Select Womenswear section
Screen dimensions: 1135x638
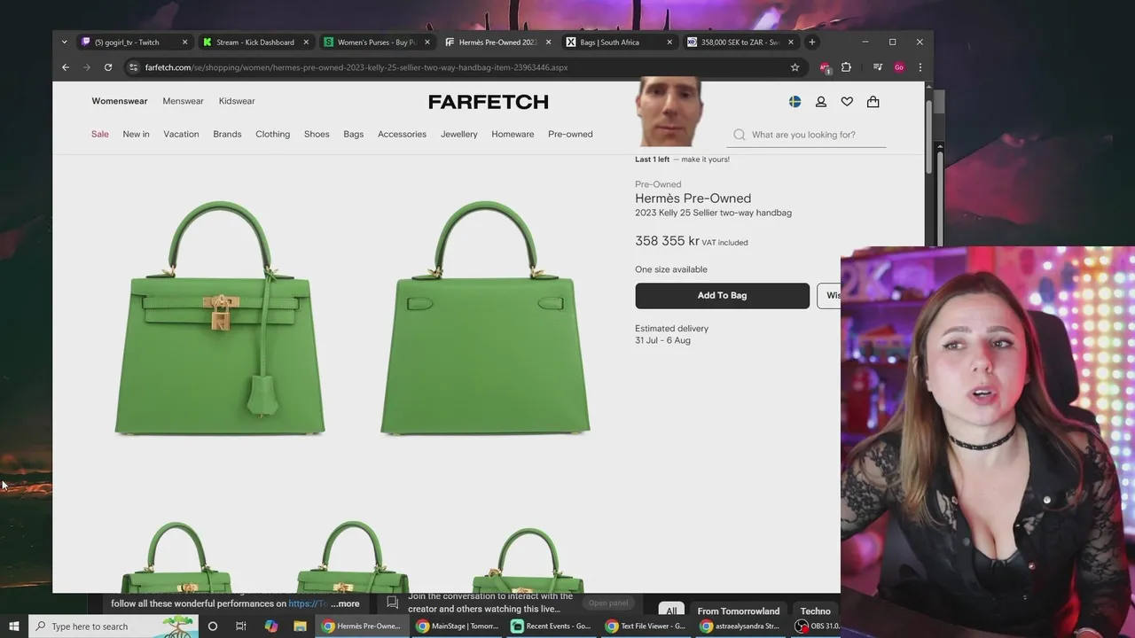[119, 101]
